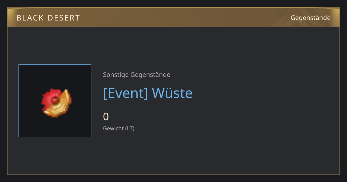The height and width of the screenshot is (182, 347).
Task: Click the [Event] prefix in title
Action: (x=126, y=93)
